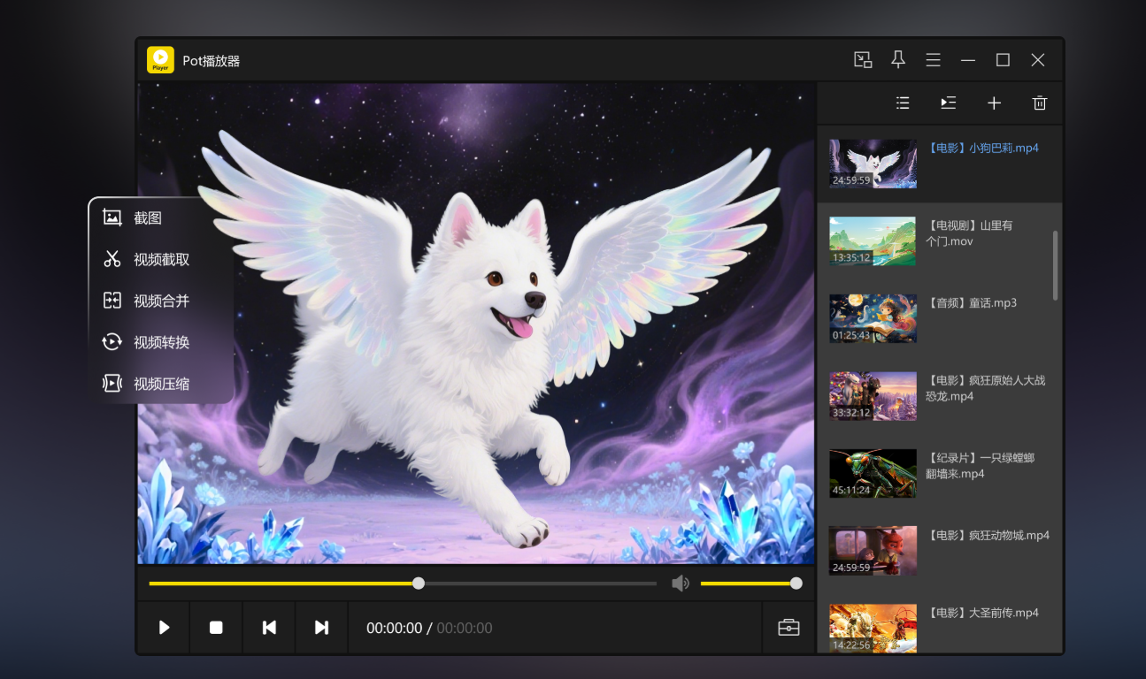Expand the play order options icon
The width and height of the screenshot is (1146, 679).
coord(948,103)
